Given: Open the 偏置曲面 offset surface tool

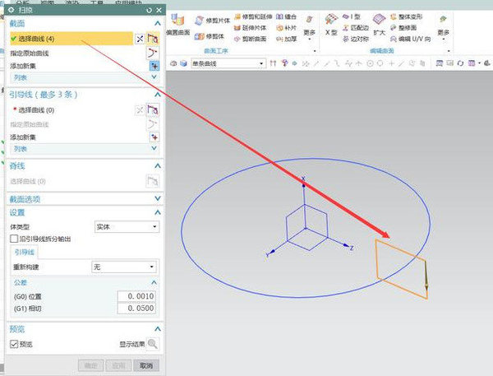Looking at the screenshot, I should 178,25.
